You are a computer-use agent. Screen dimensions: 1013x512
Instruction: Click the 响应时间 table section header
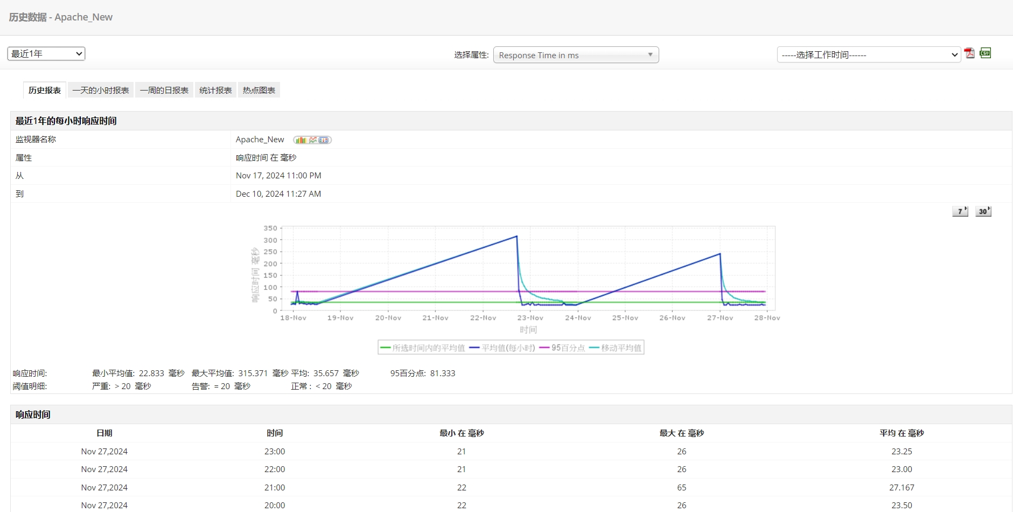coord(33,415)
